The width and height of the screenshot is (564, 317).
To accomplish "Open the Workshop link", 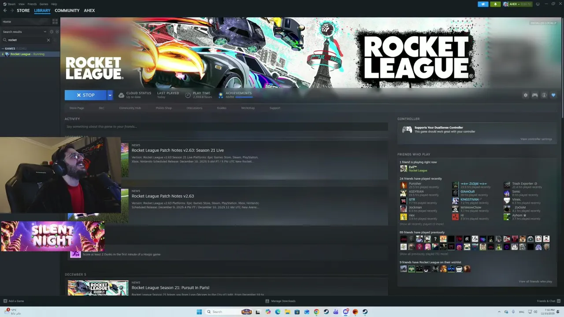I will (248, 108).
